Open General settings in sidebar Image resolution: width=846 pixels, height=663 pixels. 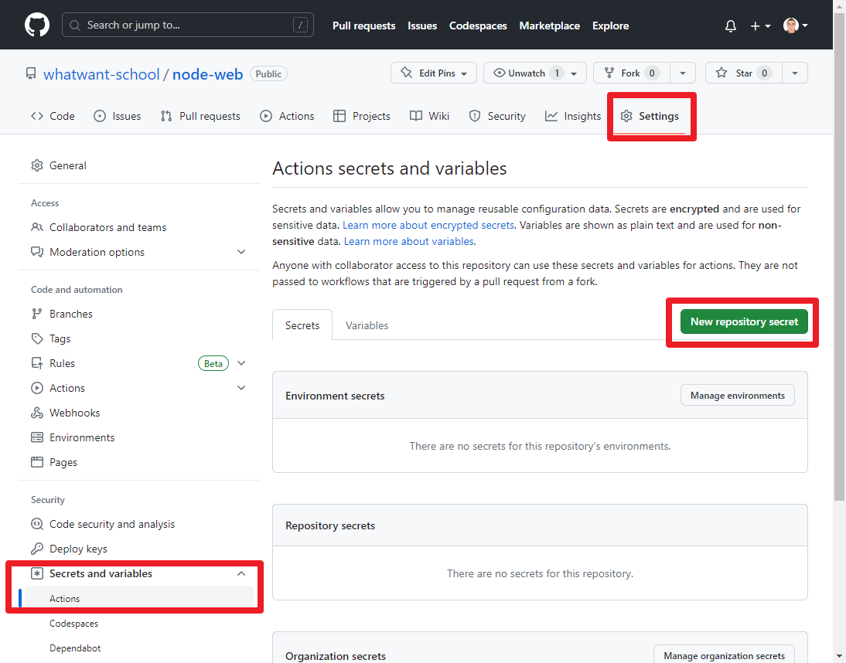tap(58, 165)
